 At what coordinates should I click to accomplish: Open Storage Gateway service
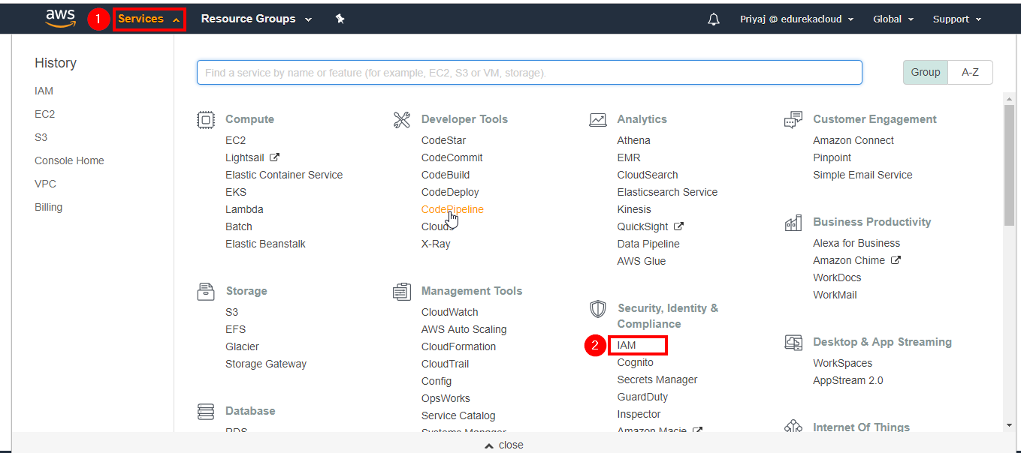[x=266, y=364]
